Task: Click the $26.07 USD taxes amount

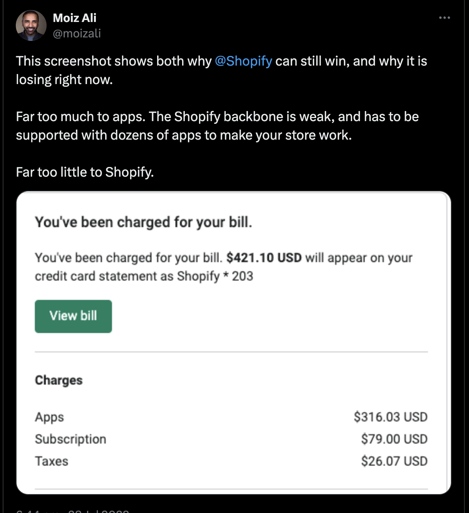Action: pos(394,461)
